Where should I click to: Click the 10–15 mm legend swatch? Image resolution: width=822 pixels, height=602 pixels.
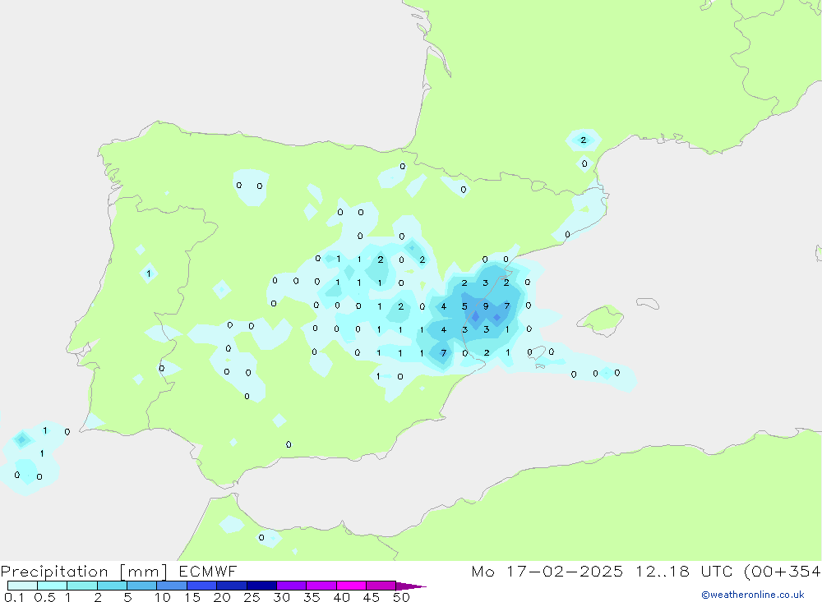click(x=172, y=586)
